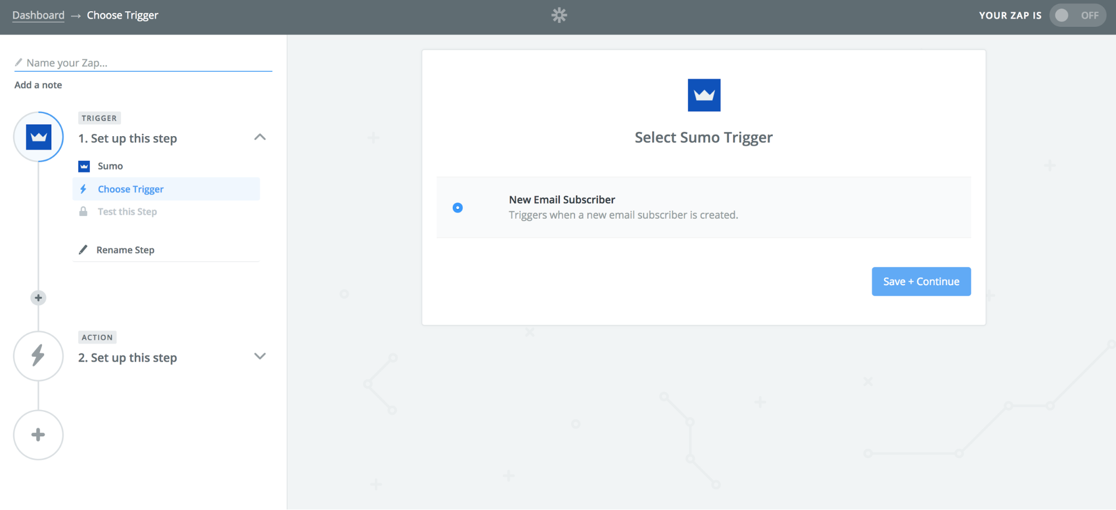Add a new step with bottom plus circle

39,435
